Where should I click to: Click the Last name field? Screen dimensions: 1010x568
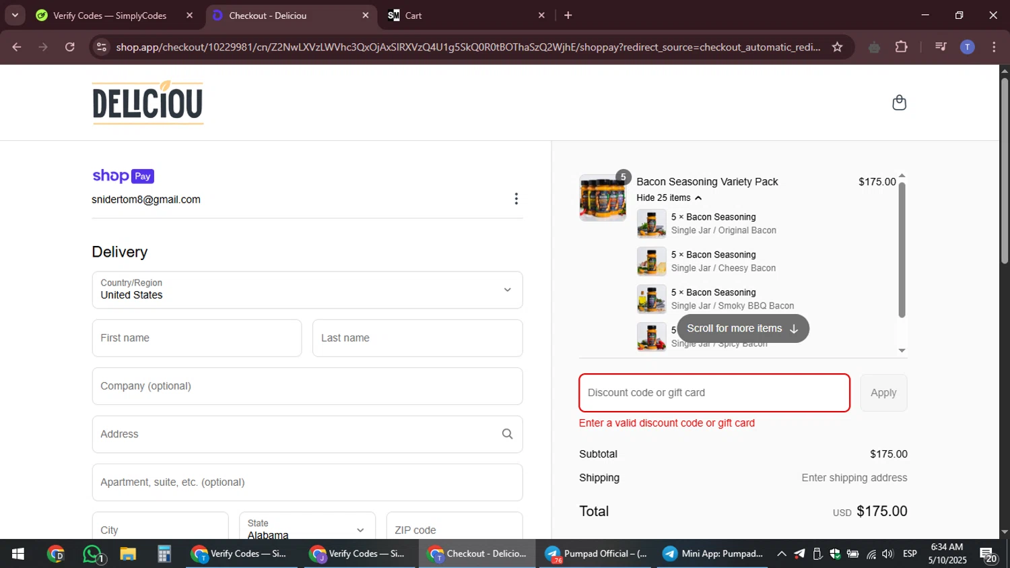(x=417, y=338)
